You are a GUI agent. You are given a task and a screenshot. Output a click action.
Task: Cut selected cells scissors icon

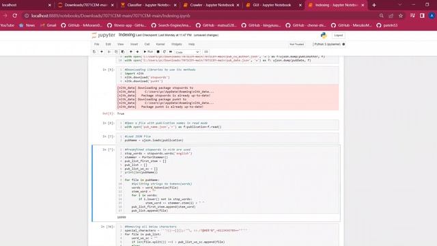click(x=109, y=52)
